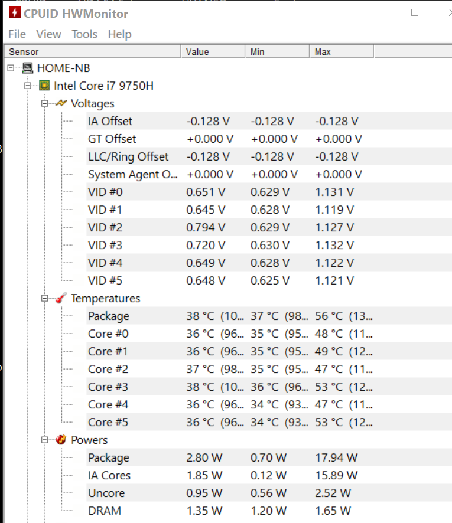Select the System Agent O... row

point(269,174)
